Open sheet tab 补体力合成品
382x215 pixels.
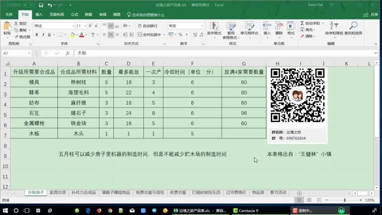tap(84, 193)
